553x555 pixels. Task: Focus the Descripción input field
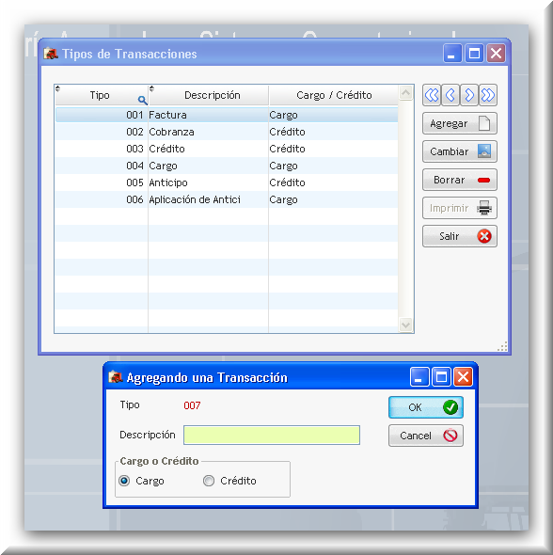pos(272,435)
